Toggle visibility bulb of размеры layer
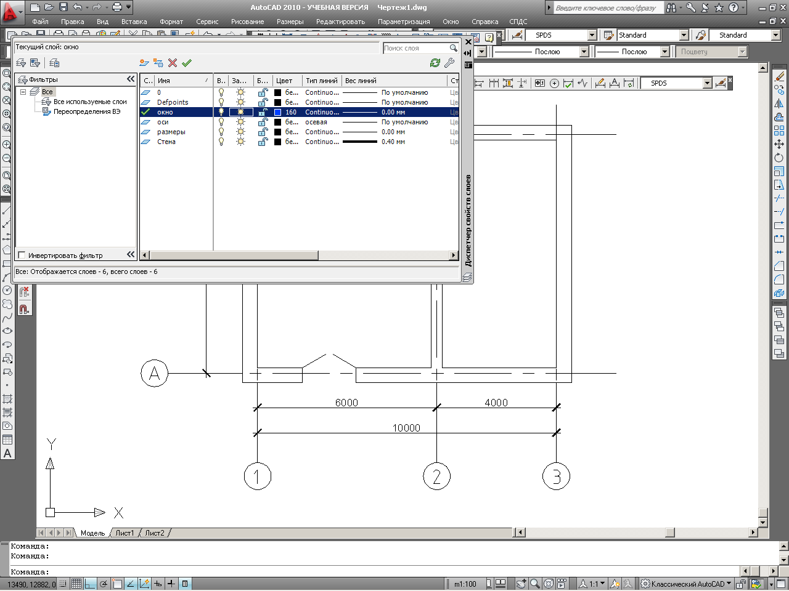The width and height of the screenshot is (789, 591). tap(221, 132)
